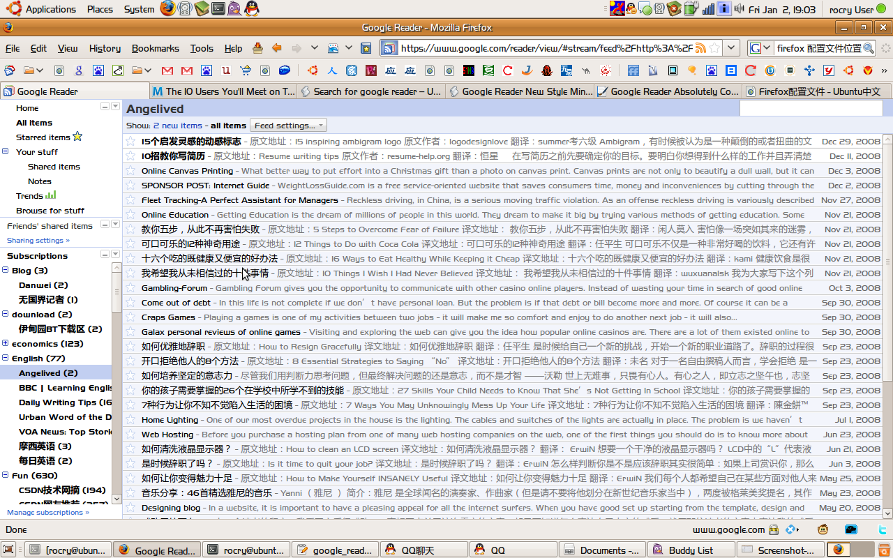Collapse the English subscription folder
Screen dimensions: 893x558
click(x=6, y=358)
